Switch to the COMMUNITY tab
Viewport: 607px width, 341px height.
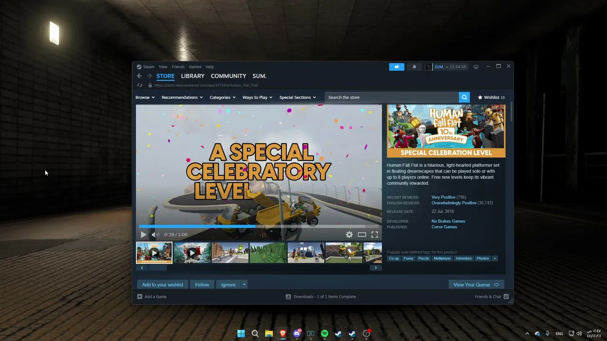(x=229, y=76)
